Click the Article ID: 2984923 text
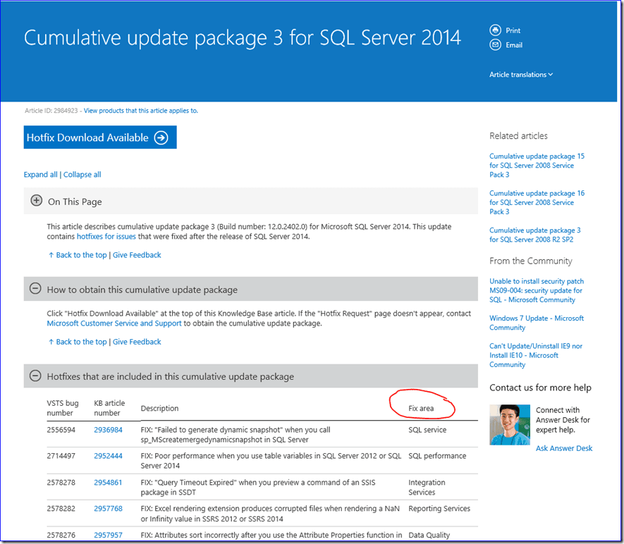 (x=51, y=111)
